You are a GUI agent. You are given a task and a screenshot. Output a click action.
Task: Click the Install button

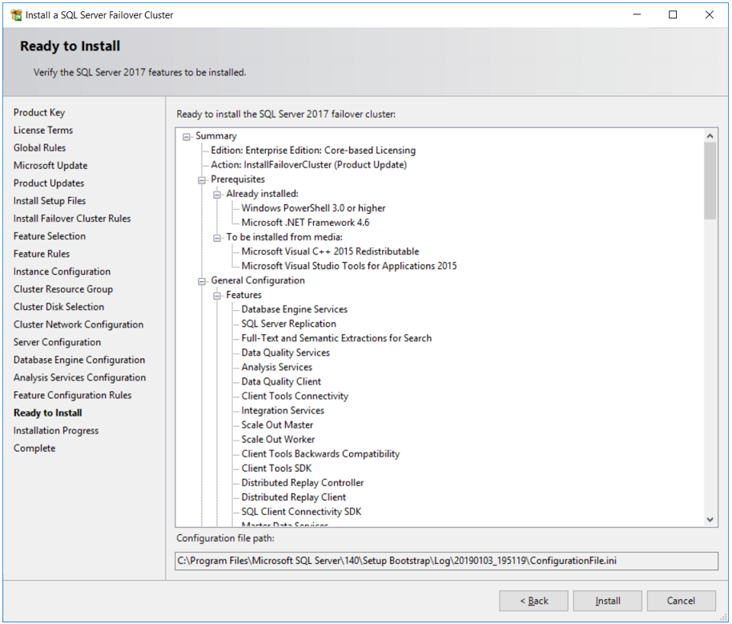607,601
